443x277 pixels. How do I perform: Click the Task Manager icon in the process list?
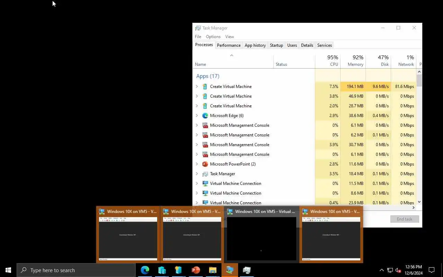tap(205, 174)
